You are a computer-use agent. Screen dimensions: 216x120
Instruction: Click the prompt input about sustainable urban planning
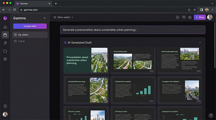(133, 30)
